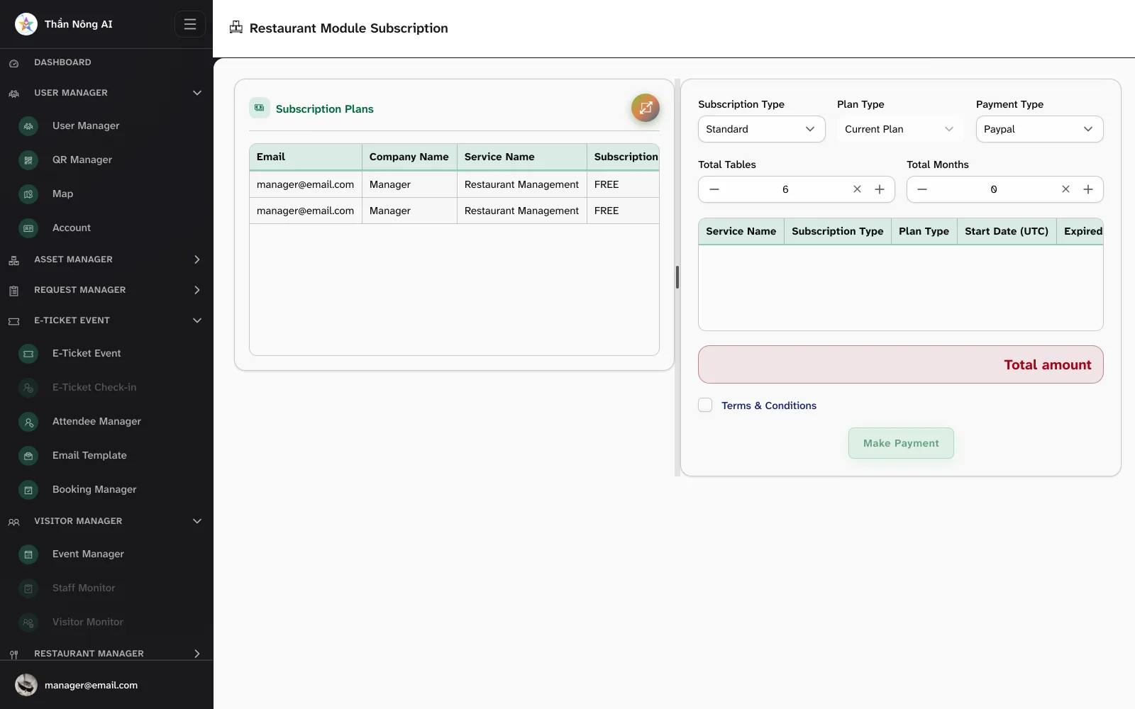Clear the Total Months value
Screen dimensions: 1135x709
pos(1065,189)
